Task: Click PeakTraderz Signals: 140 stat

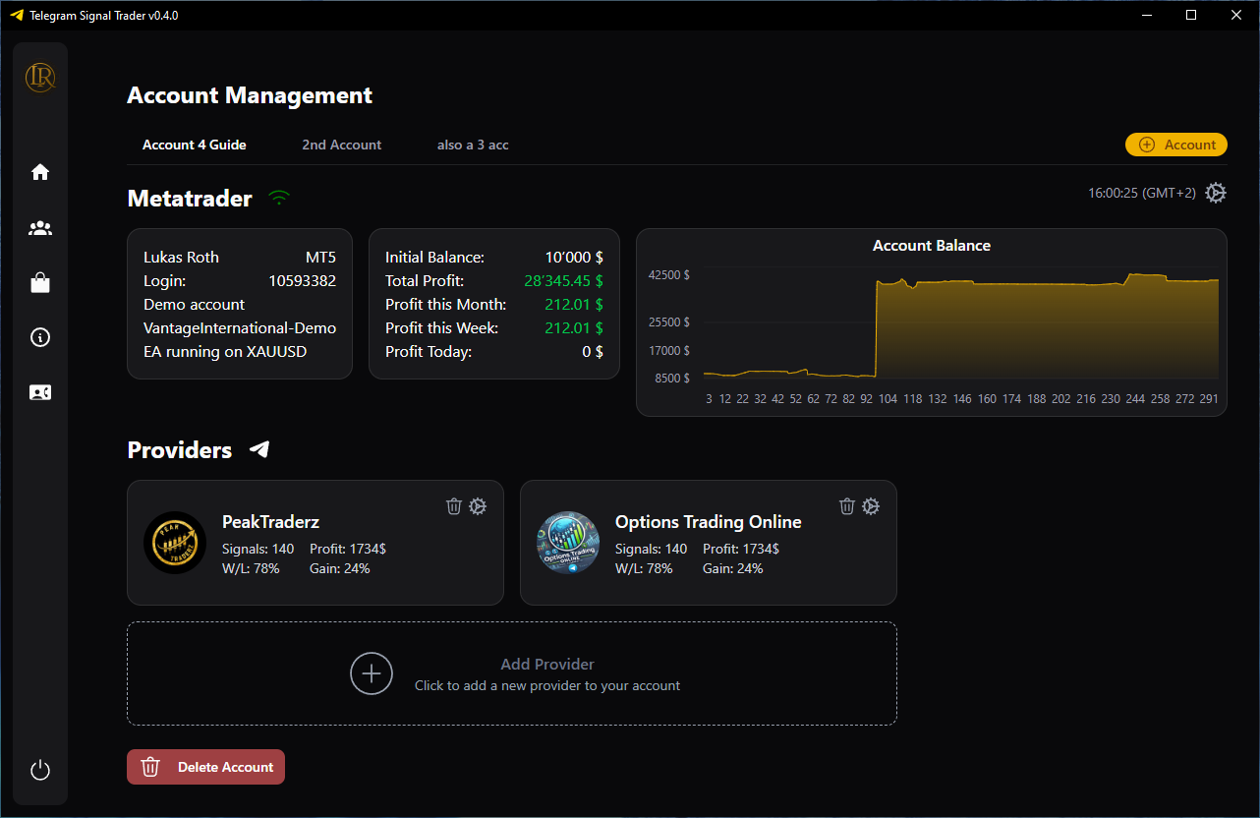Action: pos(258,549)
